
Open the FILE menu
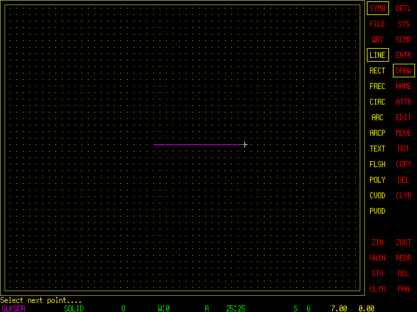377,24
